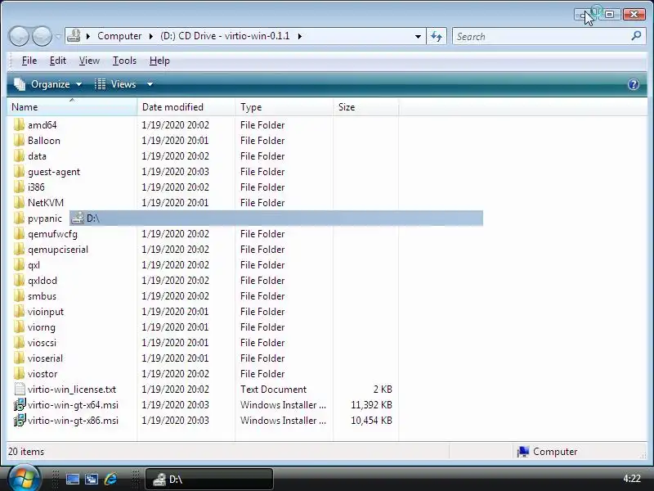The height and width of the screenshot is (491, 654).
Task: Click the 11,392 KB size value
Action: (x=371, y=405)
